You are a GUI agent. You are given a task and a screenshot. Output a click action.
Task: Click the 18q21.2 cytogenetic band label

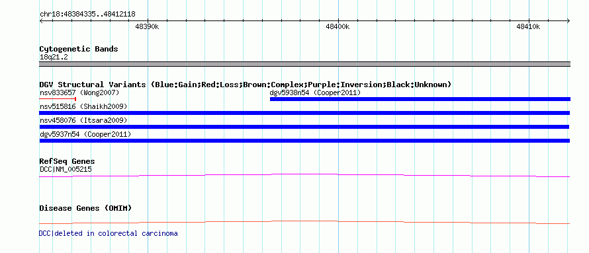pos(54,57)
